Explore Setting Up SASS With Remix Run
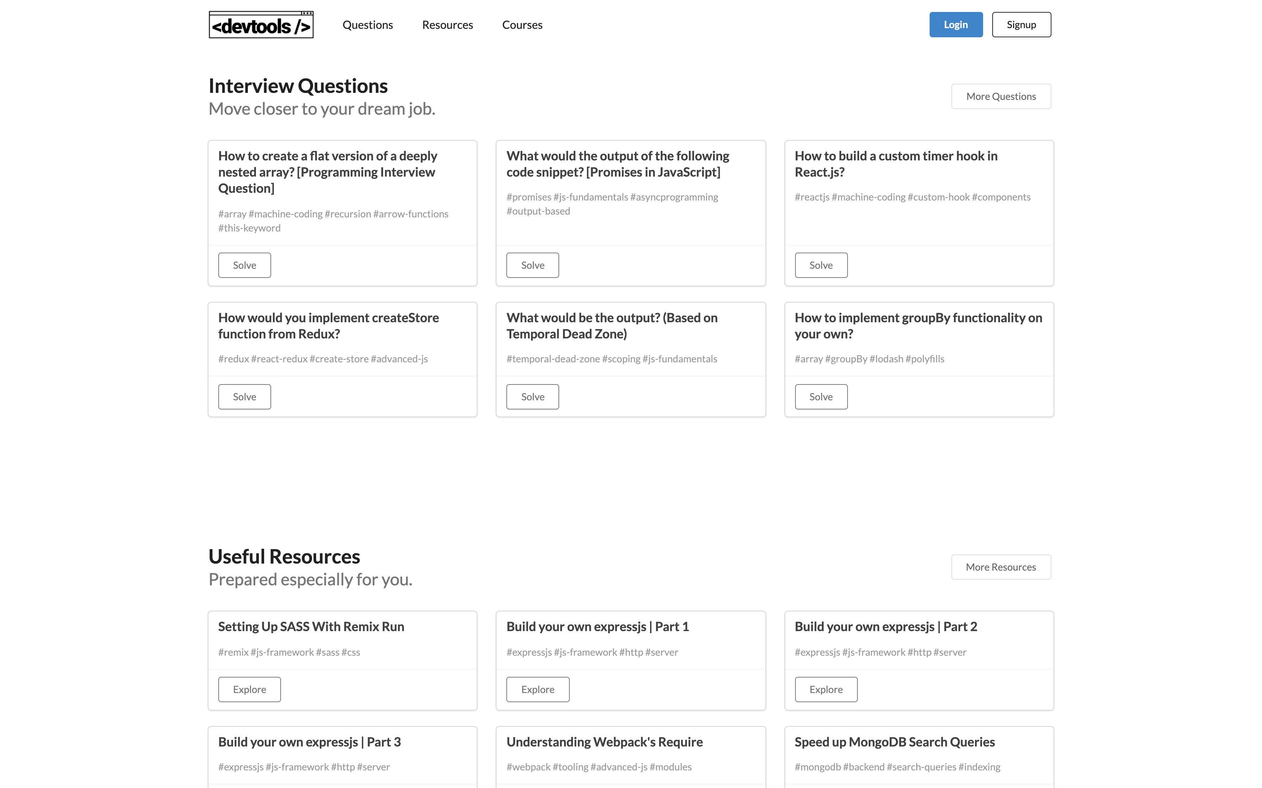 point(249,689)
